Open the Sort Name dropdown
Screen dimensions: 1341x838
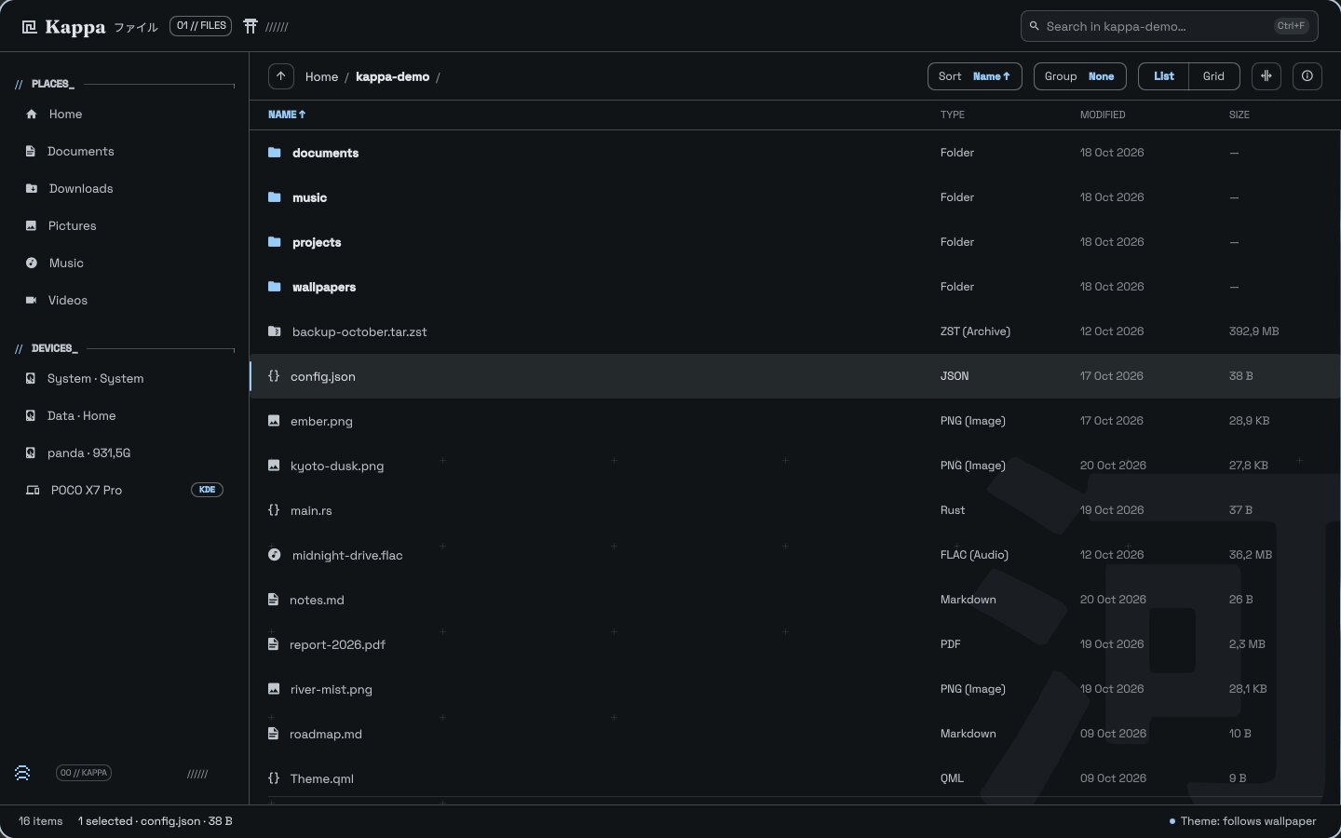(x=974, y=76)
